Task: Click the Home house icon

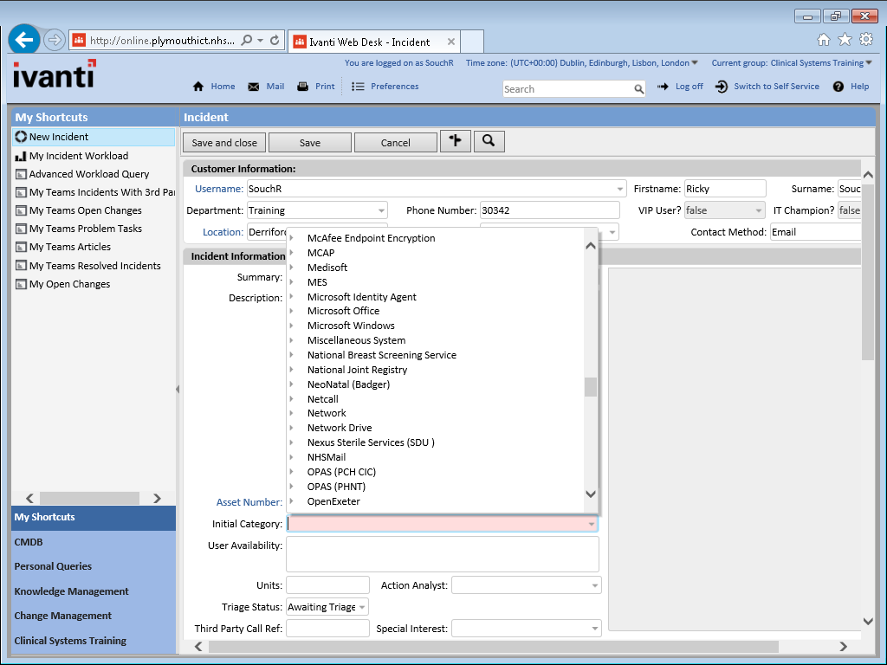Action: [198, 87]
